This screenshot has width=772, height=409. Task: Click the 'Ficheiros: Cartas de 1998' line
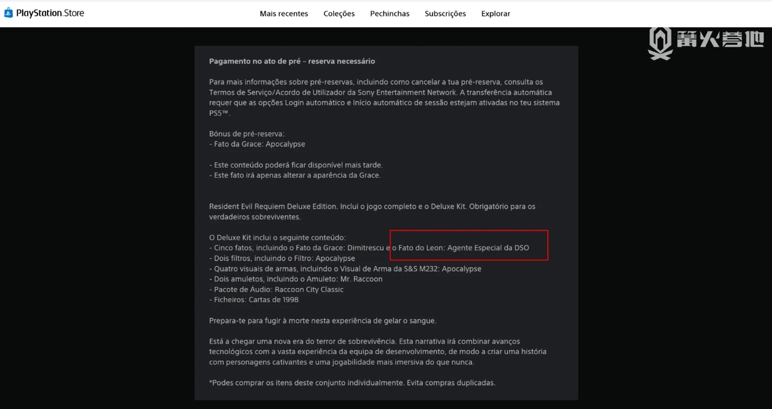click(254, 299)
